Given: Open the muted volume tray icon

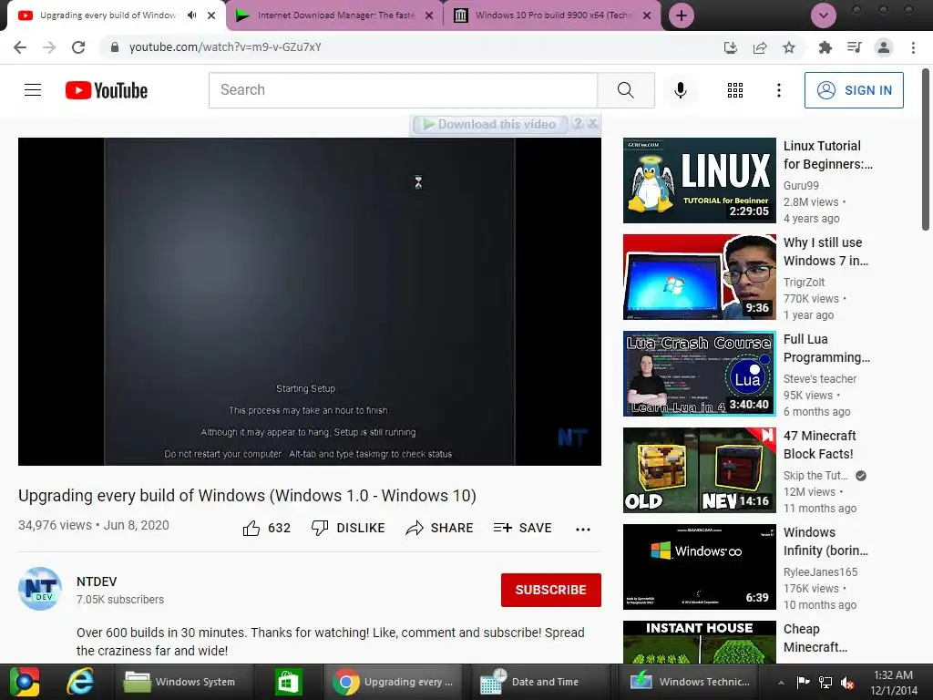Looking at the screenshot, I should coord(847,683).
